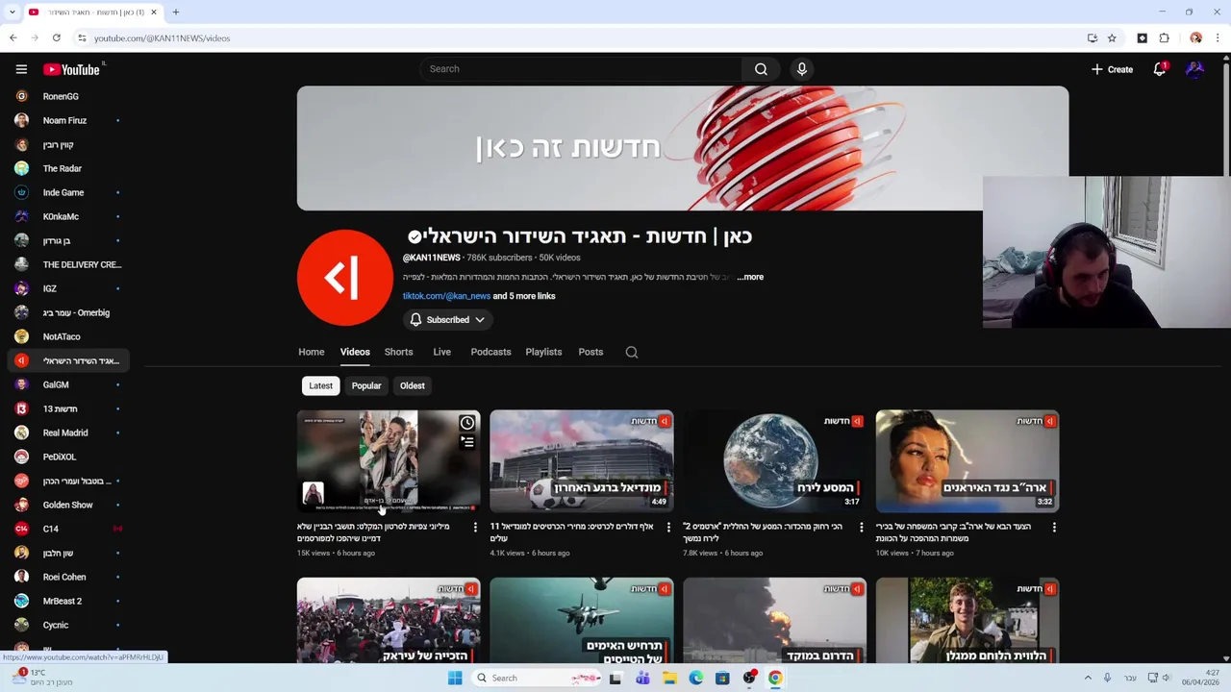Open C14 subscription in sidebar
The height and width of the screenshot is (692, 1231).
coord(67,529)
